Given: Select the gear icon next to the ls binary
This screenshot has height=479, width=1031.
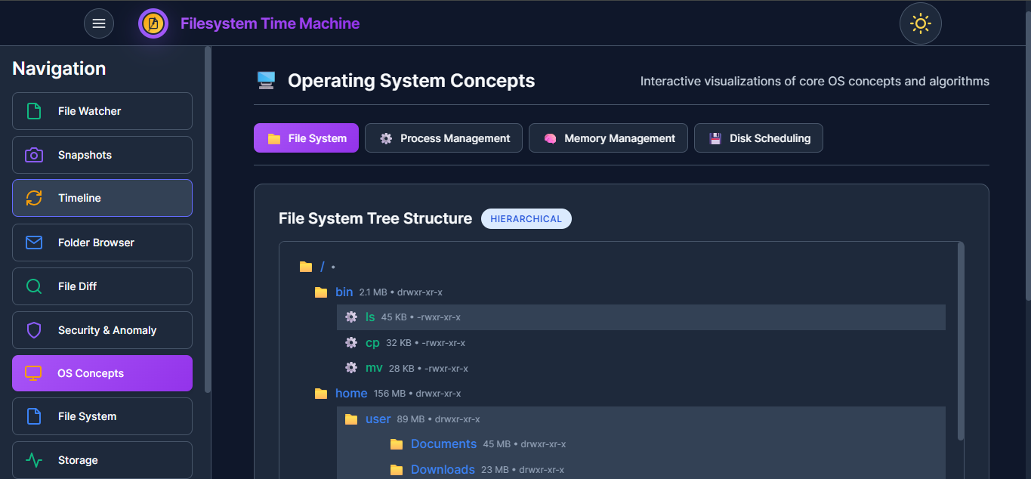Looking at the screenshot, I should click(x=350, y=317).
